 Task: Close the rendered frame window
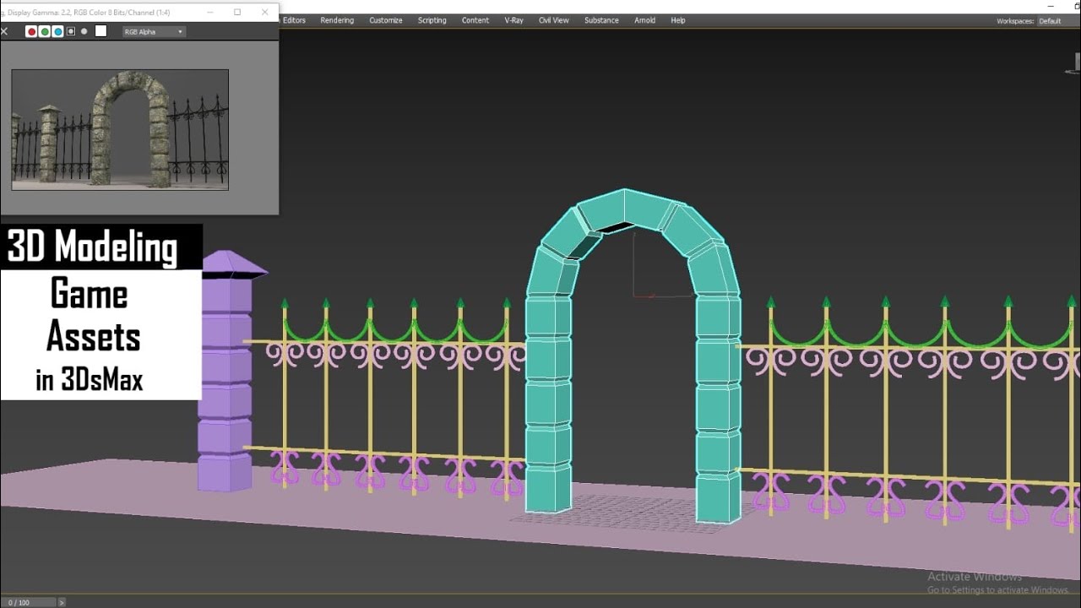[265, 12]
